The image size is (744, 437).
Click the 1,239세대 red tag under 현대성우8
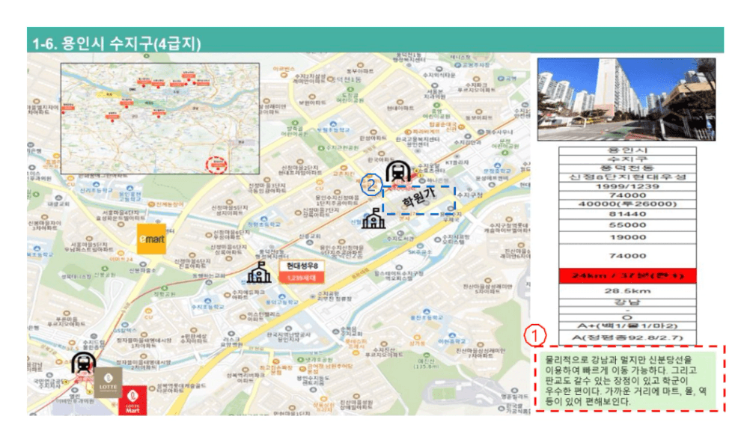pyautogui.click(x=302, y=278)
